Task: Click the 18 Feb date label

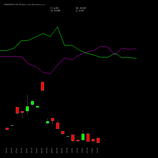Action: pos(98,150)
